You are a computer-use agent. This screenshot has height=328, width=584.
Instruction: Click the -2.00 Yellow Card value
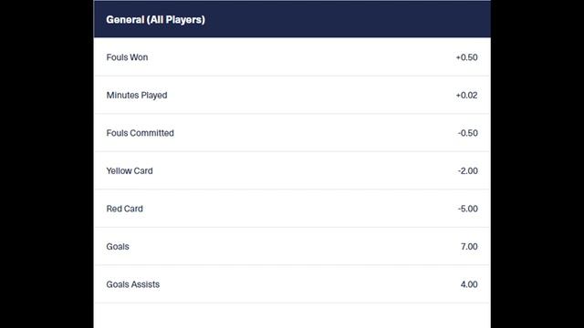[x=468, y=171]
